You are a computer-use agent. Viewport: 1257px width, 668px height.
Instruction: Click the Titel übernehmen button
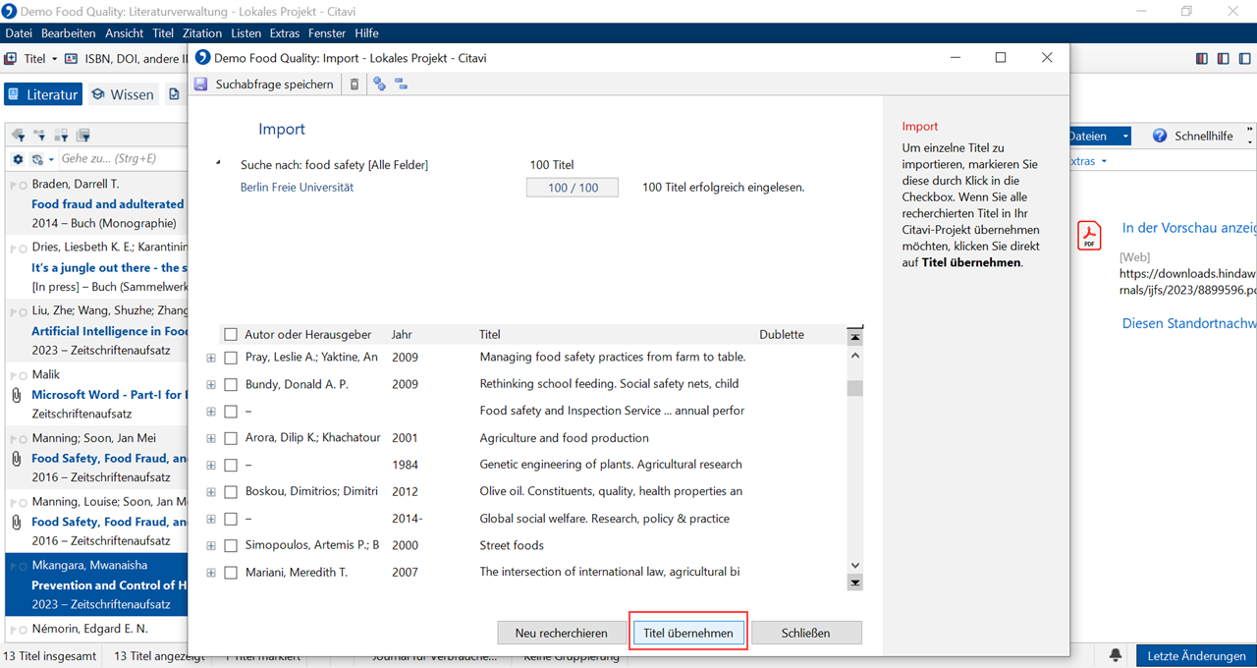688,633
